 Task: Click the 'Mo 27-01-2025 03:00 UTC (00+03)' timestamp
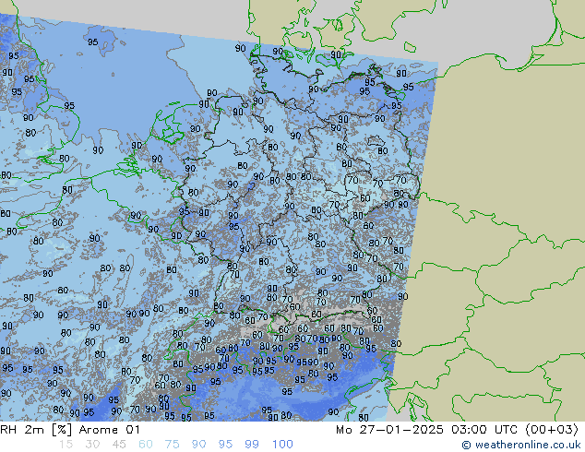[457, 430]
